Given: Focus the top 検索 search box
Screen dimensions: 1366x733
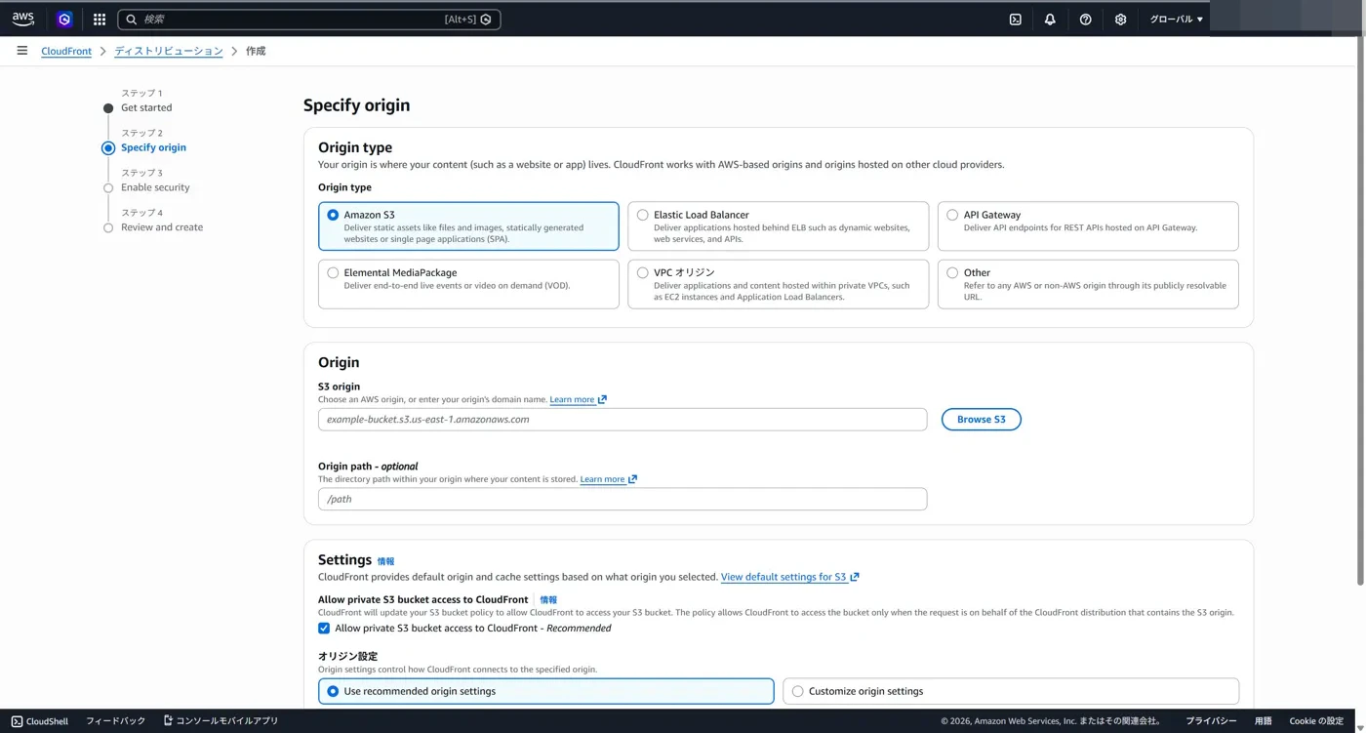Looking at the screenshot, I should point(308,19).
